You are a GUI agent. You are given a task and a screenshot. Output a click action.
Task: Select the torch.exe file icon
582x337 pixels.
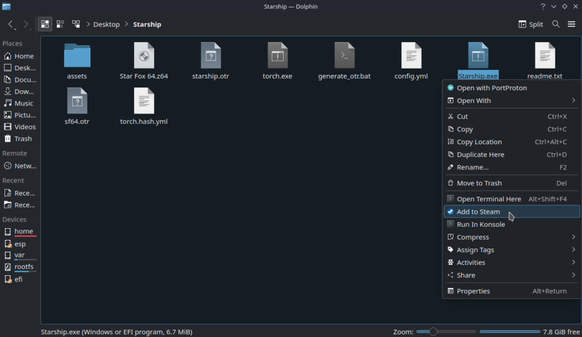coord(277,56)
